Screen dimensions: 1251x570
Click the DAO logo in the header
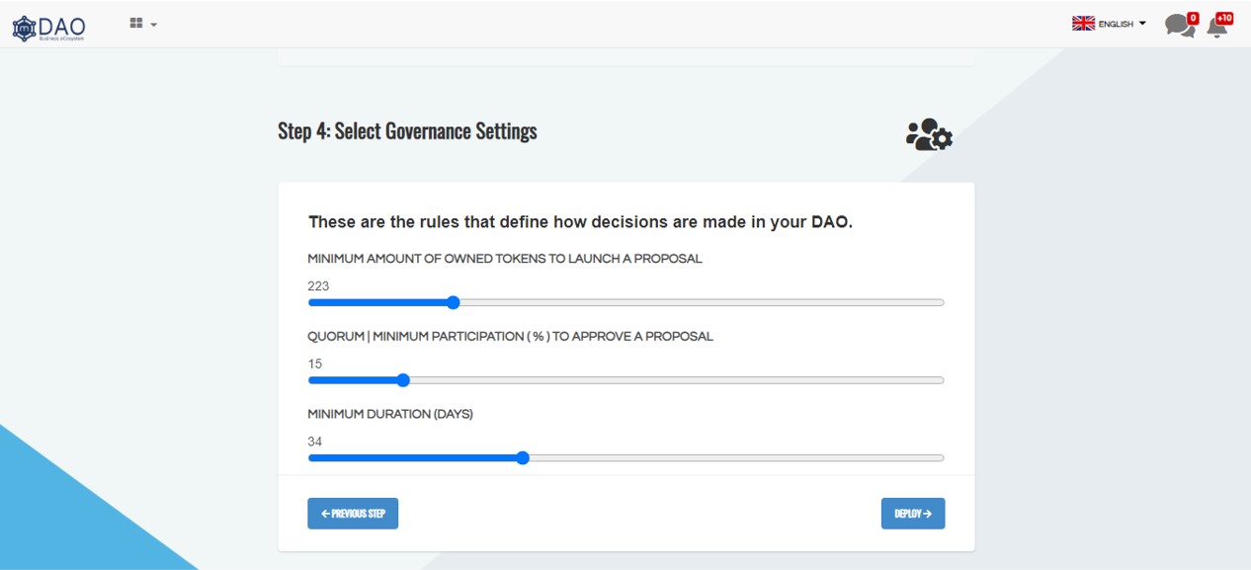coord(48,27)
